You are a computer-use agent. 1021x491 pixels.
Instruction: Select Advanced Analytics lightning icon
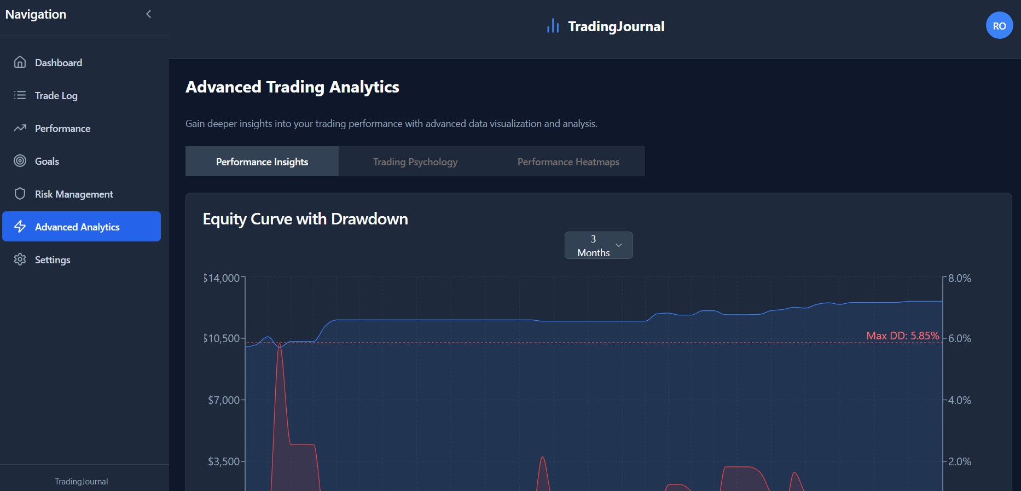20,227
